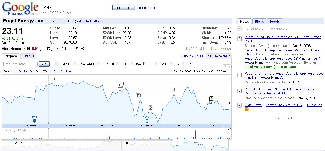
Task: Click the Link to chart button
Action: [x=218, y=56]
